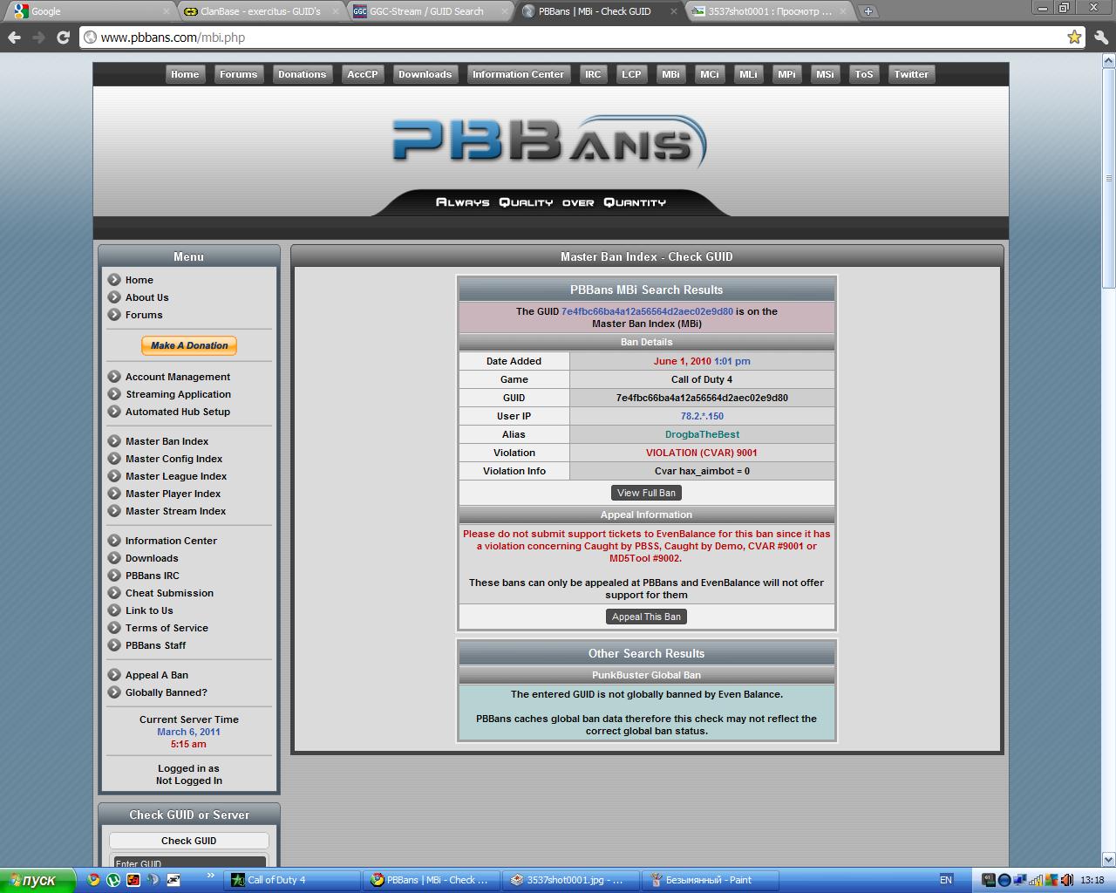Open PBBans Staff link
Screen dimensions: 1116x893
[155, 645]
